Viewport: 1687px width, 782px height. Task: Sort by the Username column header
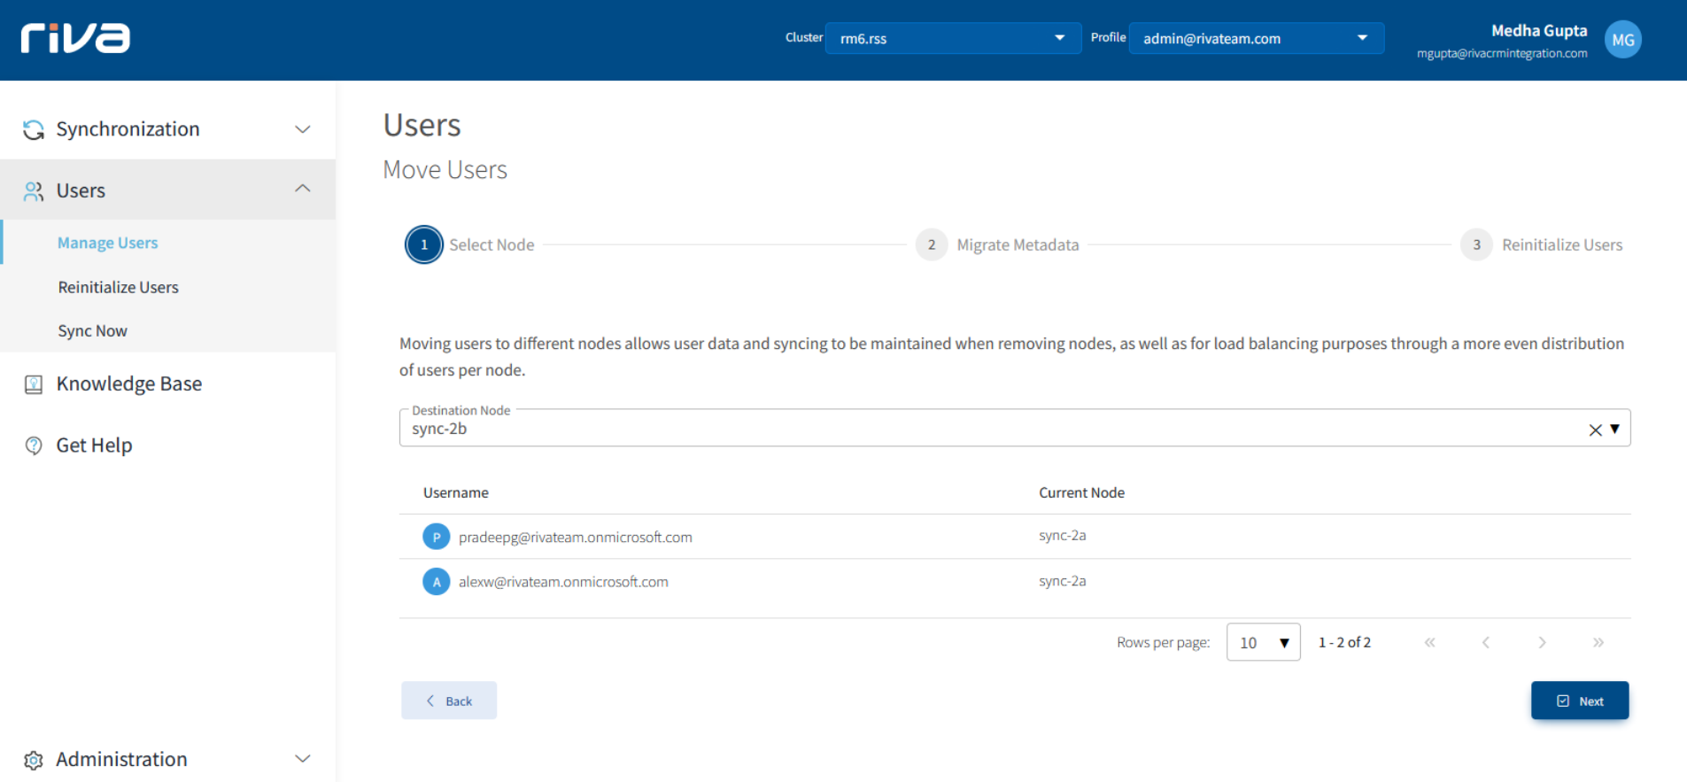pos(456,492)
